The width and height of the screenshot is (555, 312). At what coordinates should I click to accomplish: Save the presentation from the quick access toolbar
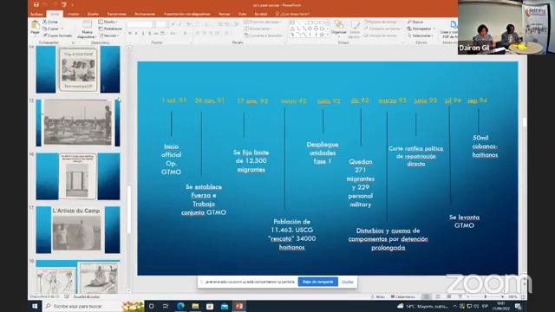click(x=36, y=4)
